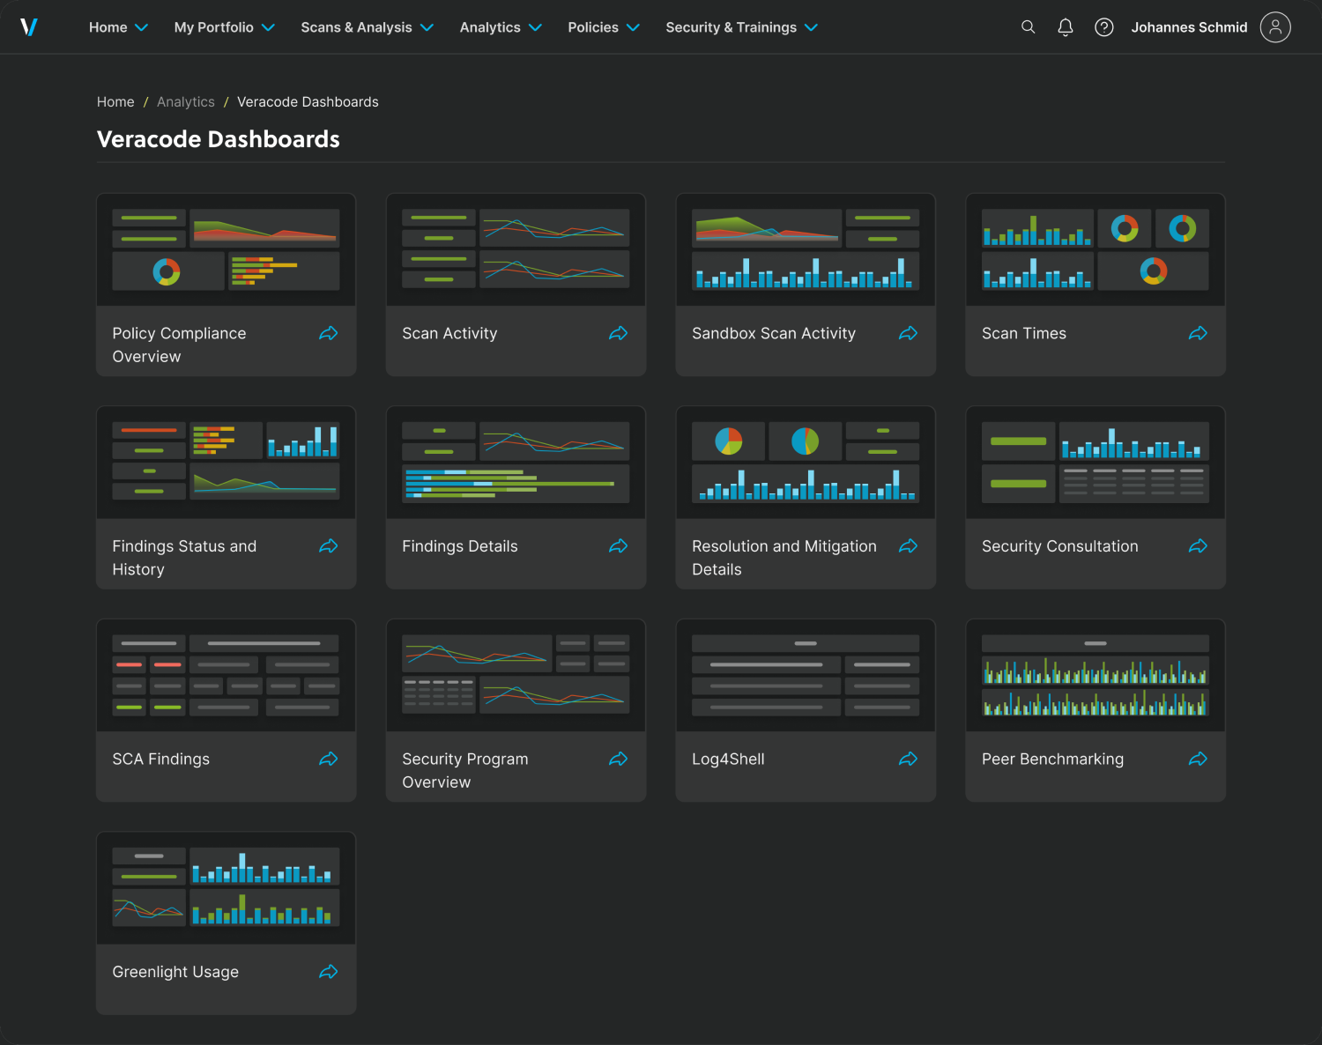The image size is (1322, 1045).
Task: Expand the Analytics menu chevron
Action: [535, 28]
